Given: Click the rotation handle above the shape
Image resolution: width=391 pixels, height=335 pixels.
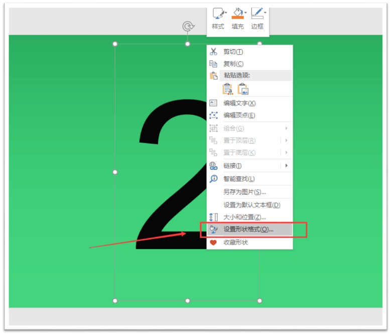Looking at the screenshot, I should (188, 26).
